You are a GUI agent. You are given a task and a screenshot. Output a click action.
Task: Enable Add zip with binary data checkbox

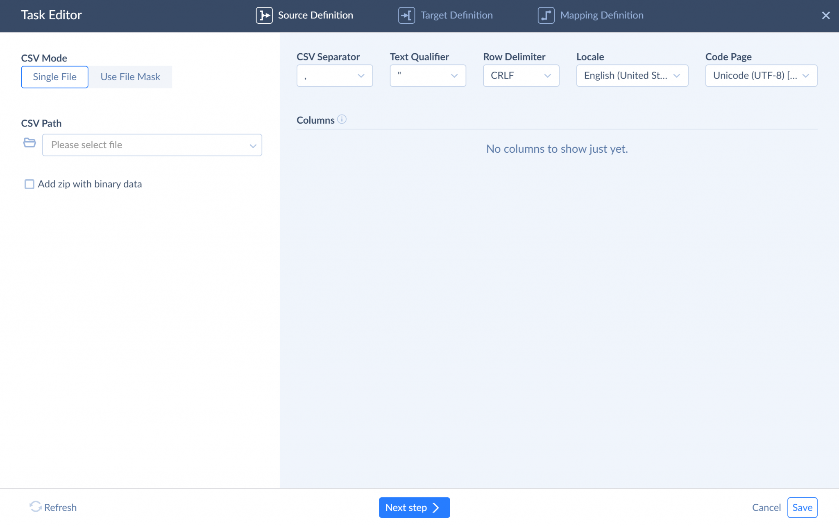click(x=29, y=184)
